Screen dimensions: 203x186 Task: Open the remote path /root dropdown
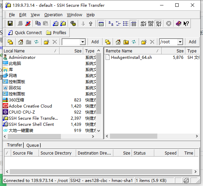[x=180, y=42]
